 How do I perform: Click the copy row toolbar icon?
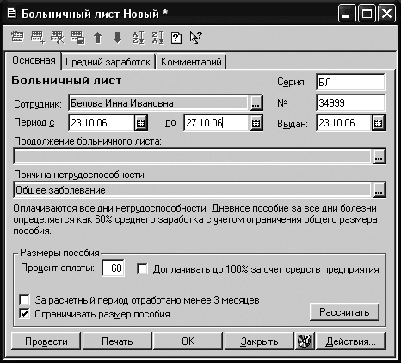pyautogui.click(x=77, y=37)
